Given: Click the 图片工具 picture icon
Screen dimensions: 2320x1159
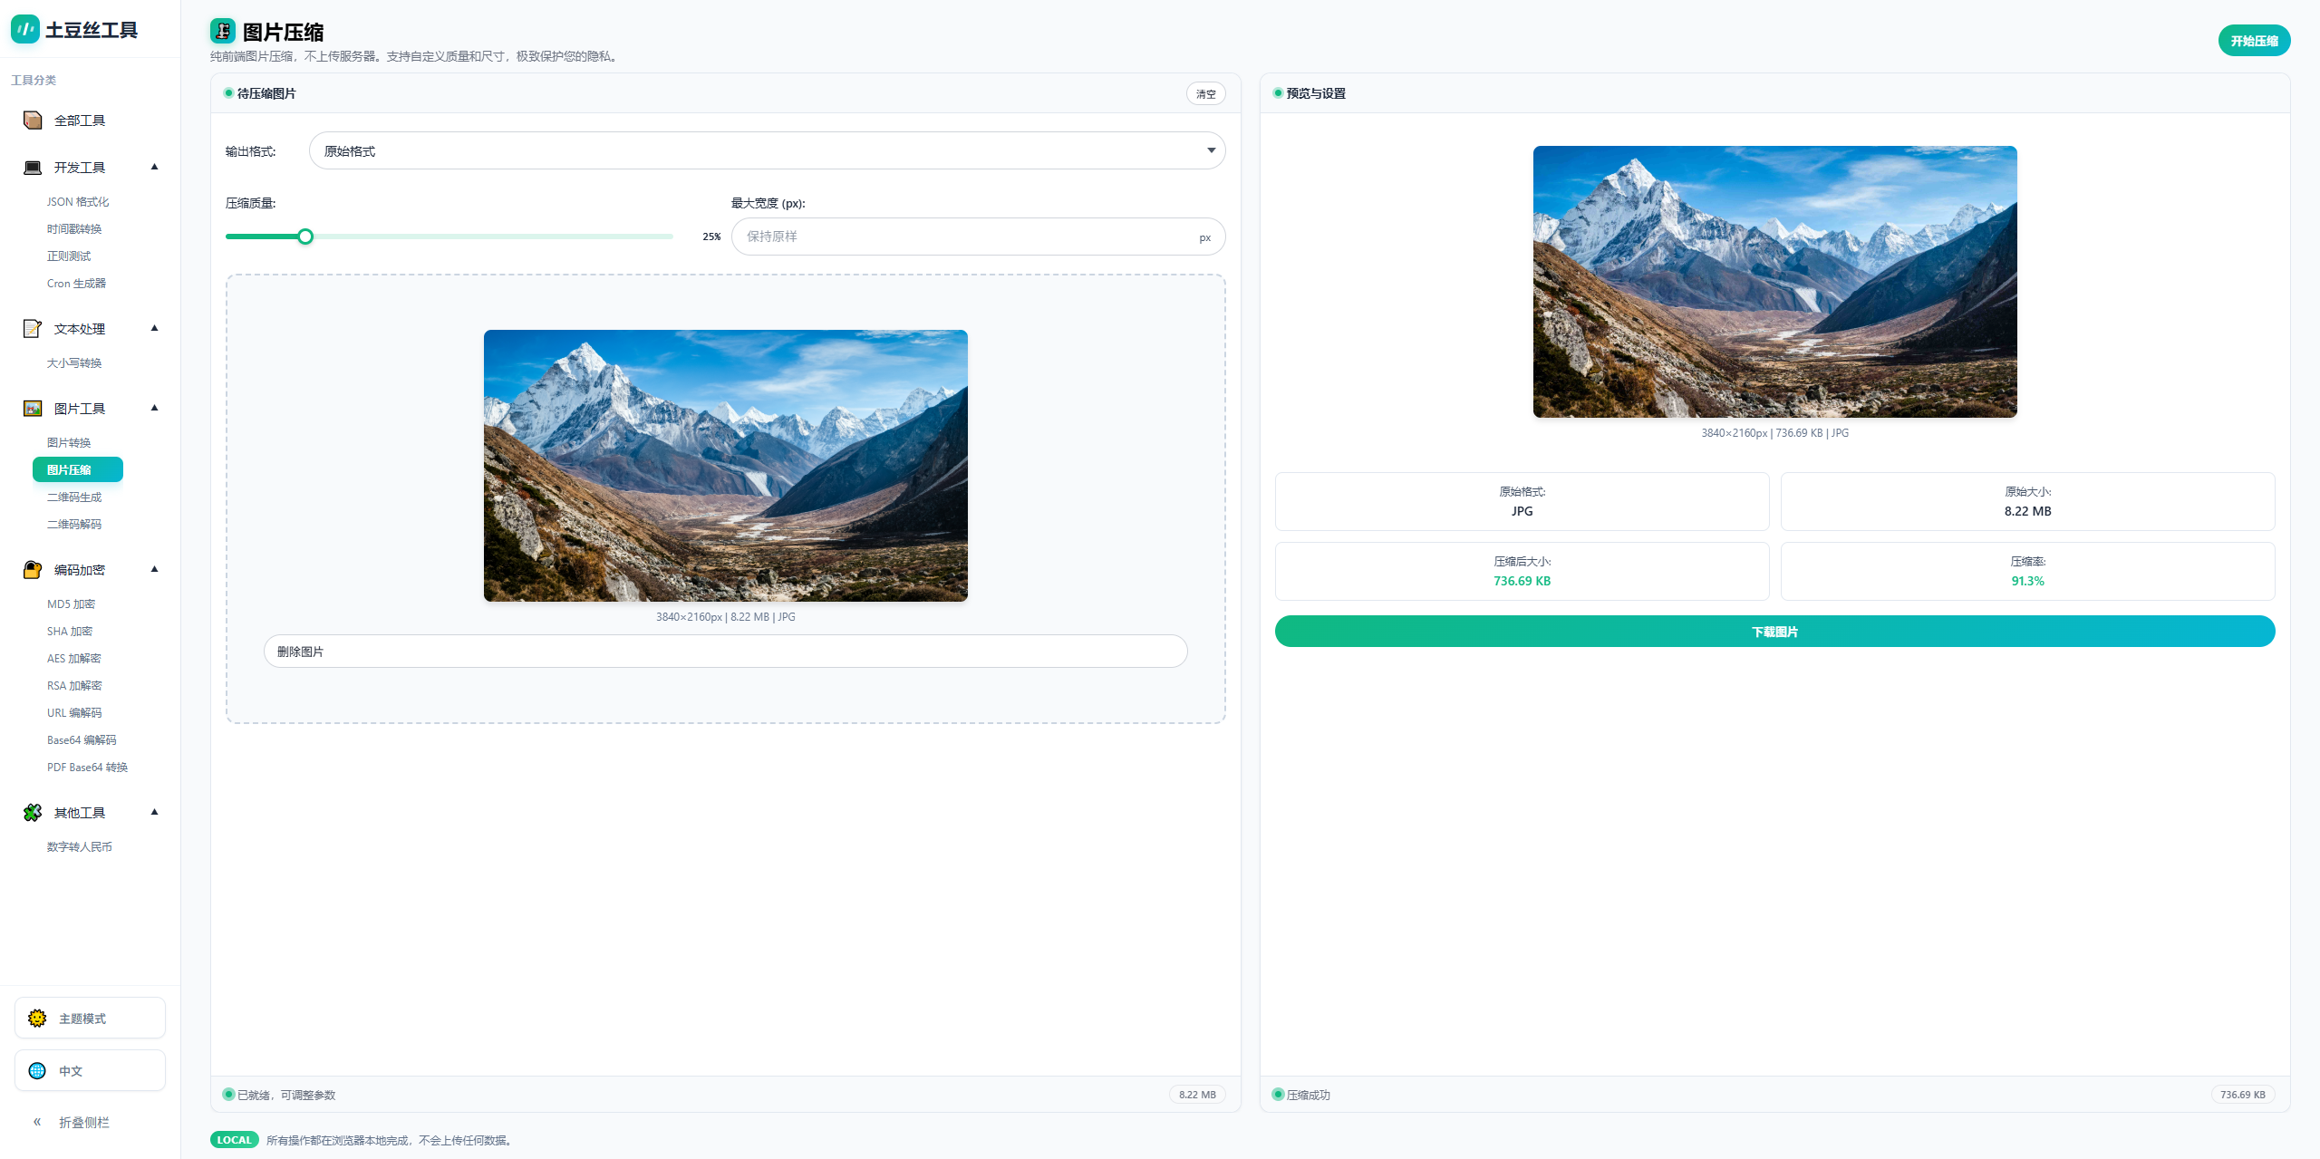Looking at the screenshot, I should coord(33,409).
